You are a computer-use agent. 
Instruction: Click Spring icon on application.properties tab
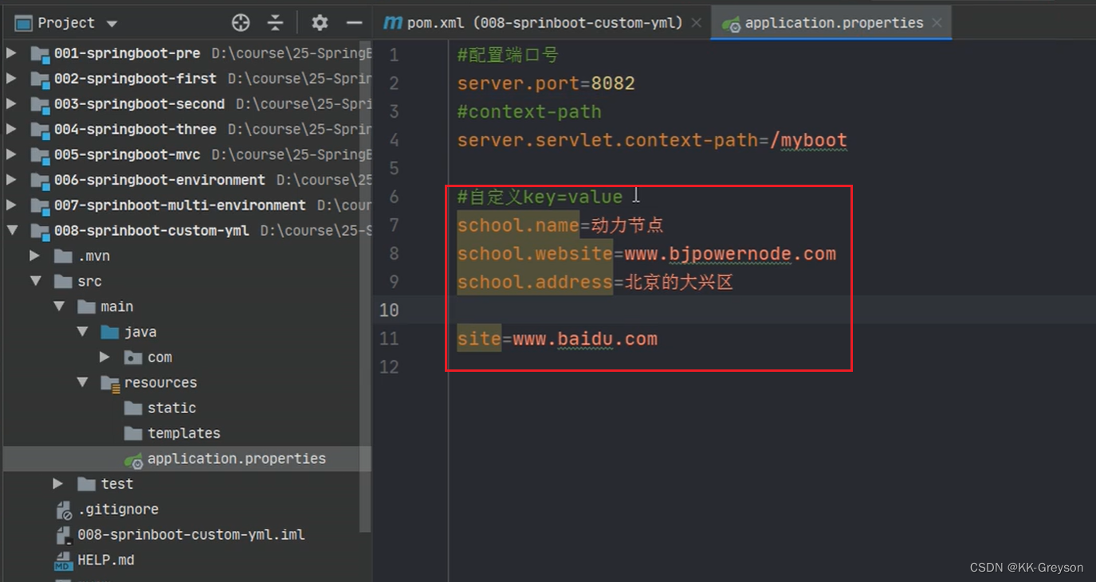point(731,24)
